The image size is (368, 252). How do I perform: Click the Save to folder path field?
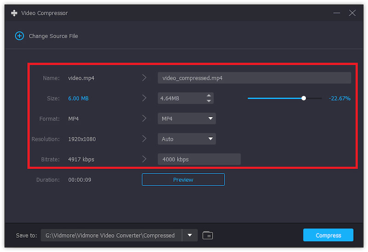click(111, 235)
